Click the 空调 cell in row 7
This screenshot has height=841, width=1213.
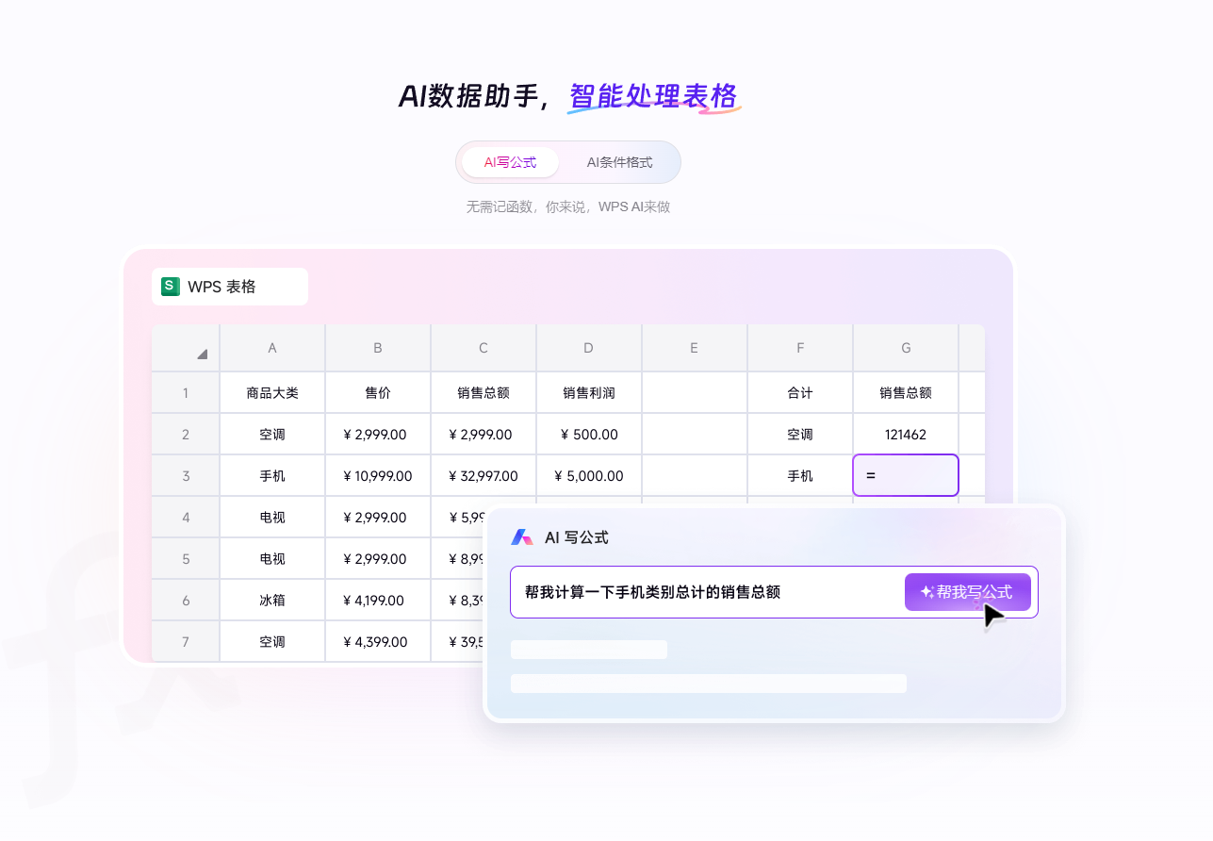pyautogui.click(x=272, y=642)
